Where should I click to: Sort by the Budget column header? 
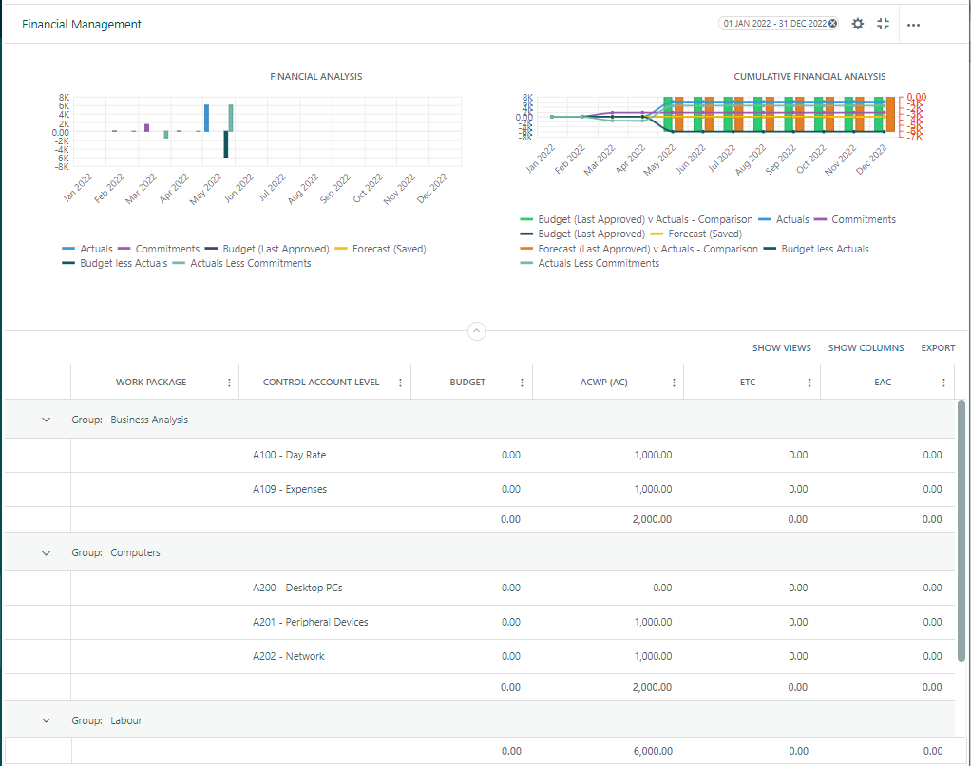tap(467, 383)
